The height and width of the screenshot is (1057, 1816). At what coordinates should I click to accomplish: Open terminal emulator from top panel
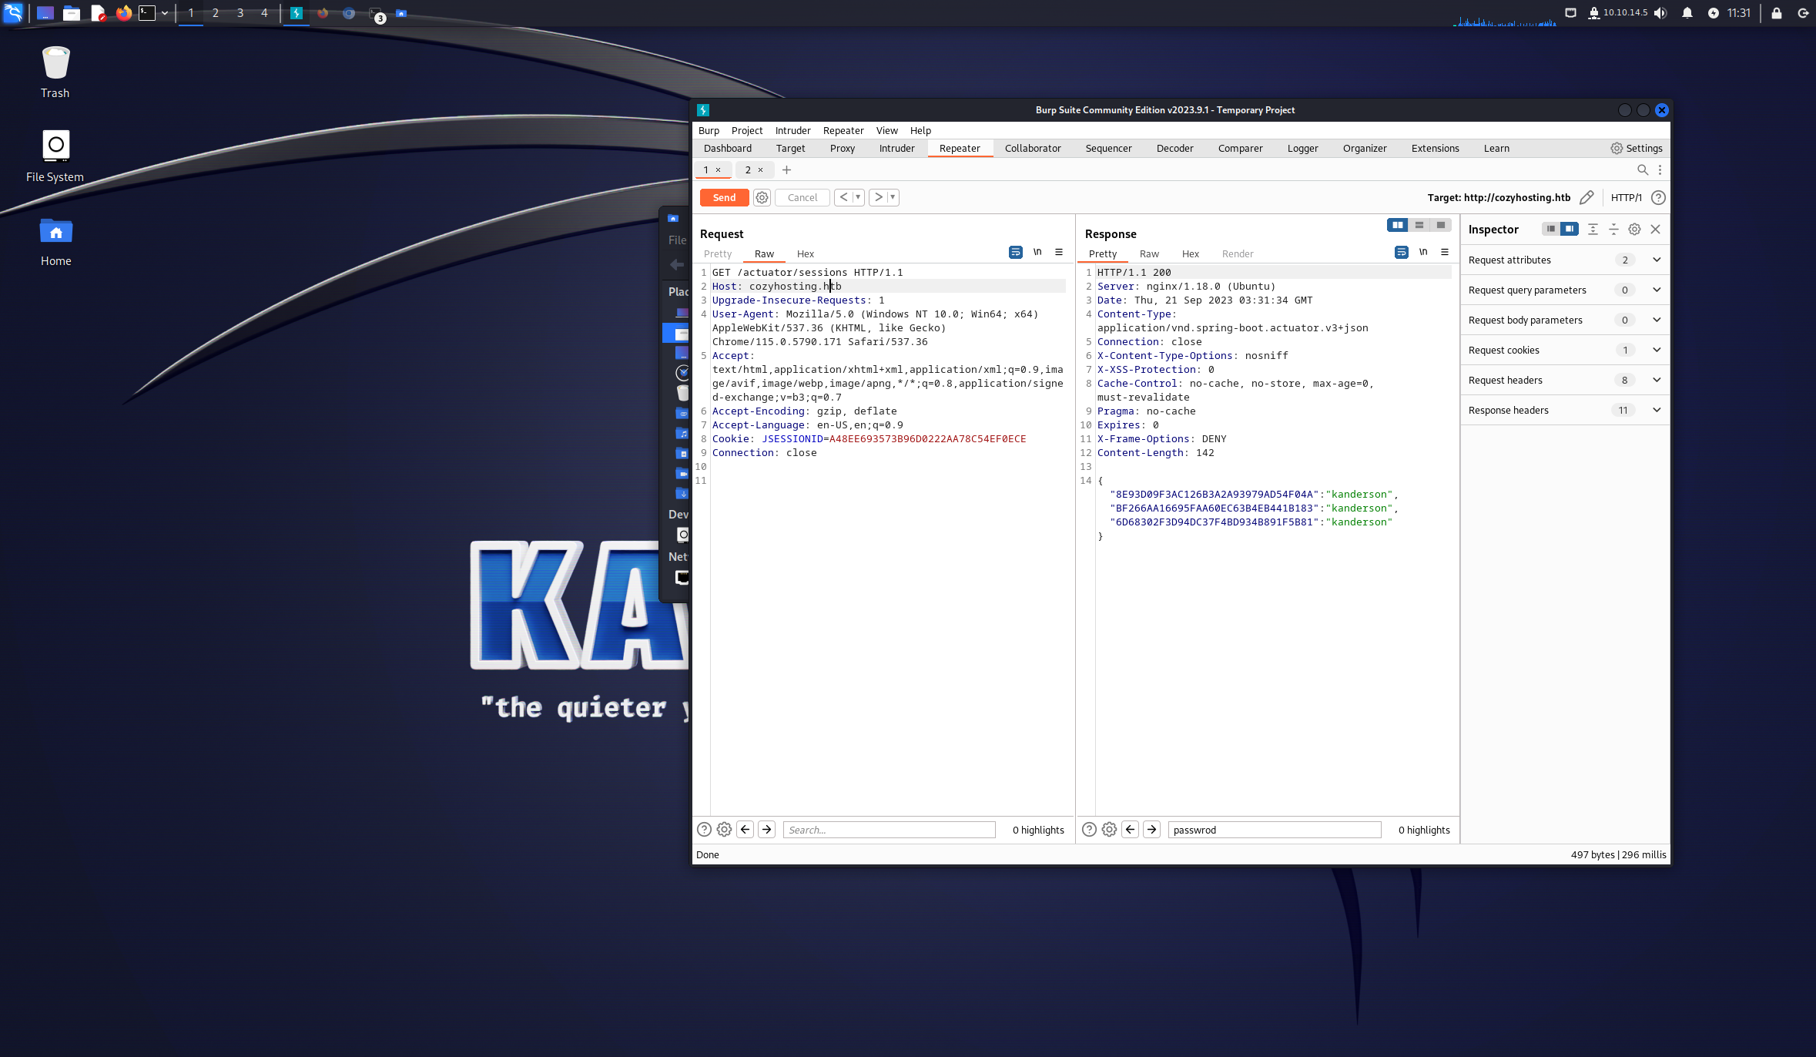tap(146, 13)
